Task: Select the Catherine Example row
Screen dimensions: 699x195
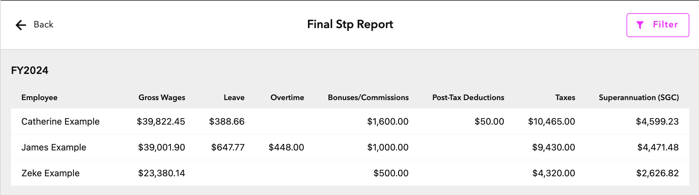Action: point(350,121)
